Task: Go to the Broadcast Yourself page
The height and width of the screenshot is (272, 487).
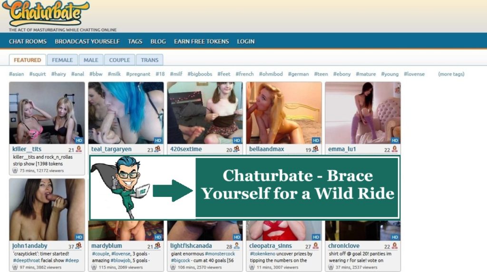Action: (x=87, y=41)
